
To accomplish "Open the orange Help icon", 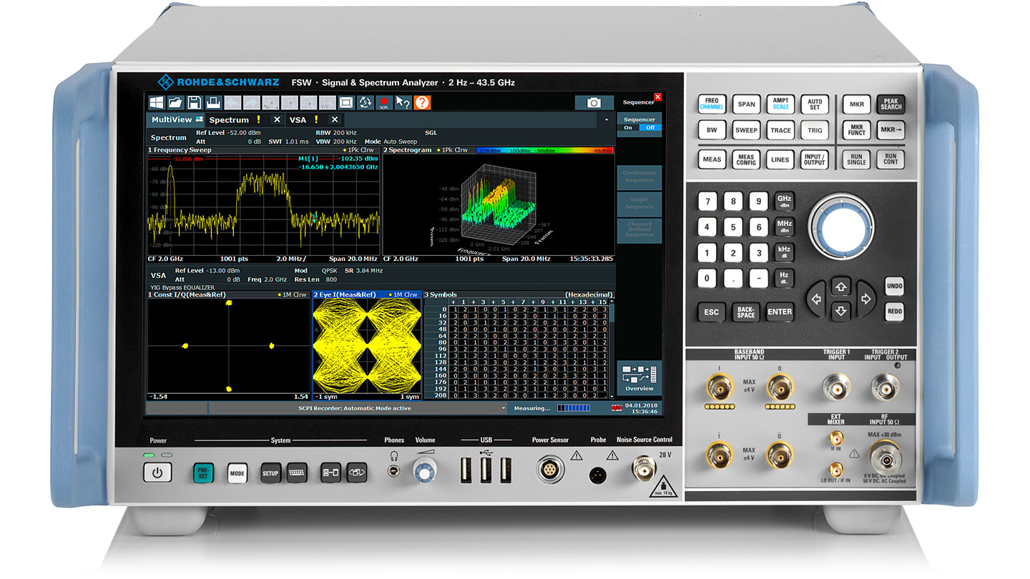I will 422,103.
